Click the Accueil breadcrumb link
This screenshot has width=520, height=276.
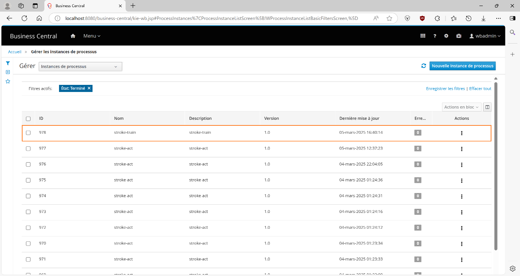14,51
